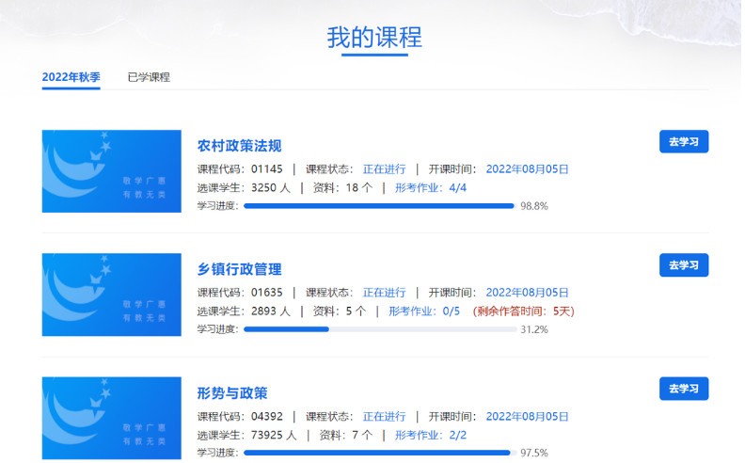Click the 资料: 7 个 entry
Image resolution: width=745 pixels, height=463 pixels.
pos(346,435)
